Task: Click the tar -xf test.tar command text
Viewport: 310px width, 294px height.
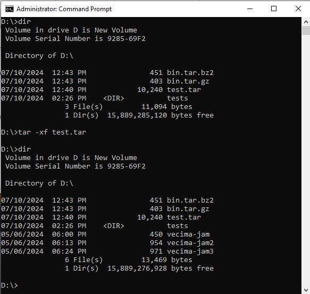Action: (x=52, y=132)
